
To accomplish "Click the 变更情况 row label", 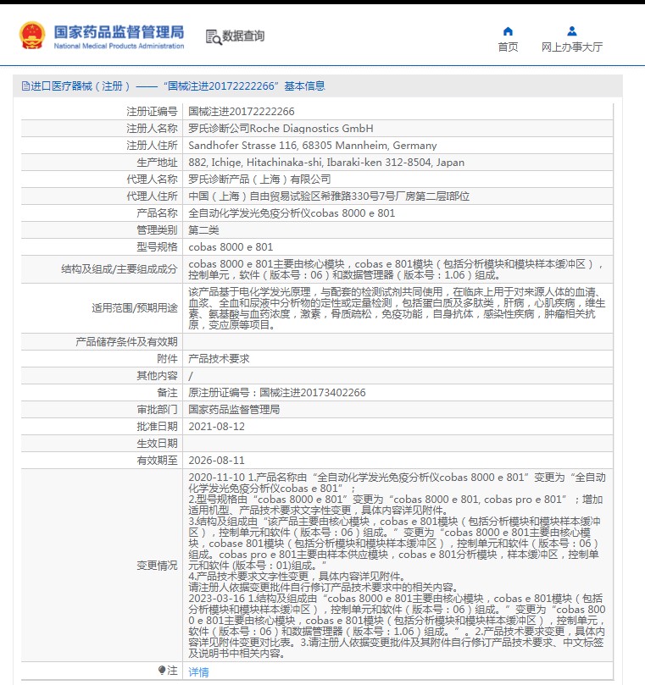I will click(157, 566).
